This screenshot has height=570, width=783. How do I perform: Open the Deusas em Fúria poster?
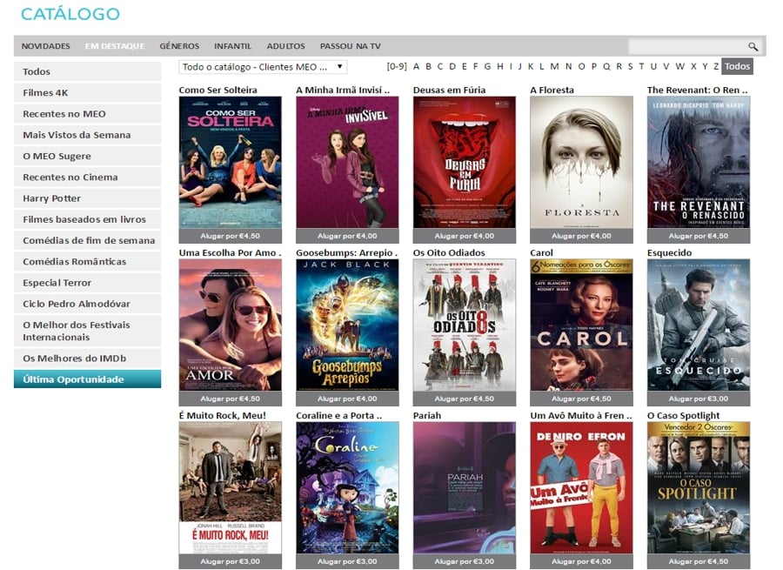point(465,163)
